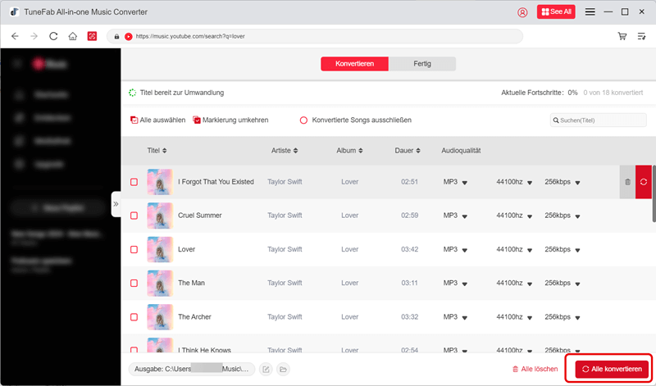Click the URL address field
656x386 pixels.
(315, 36)
